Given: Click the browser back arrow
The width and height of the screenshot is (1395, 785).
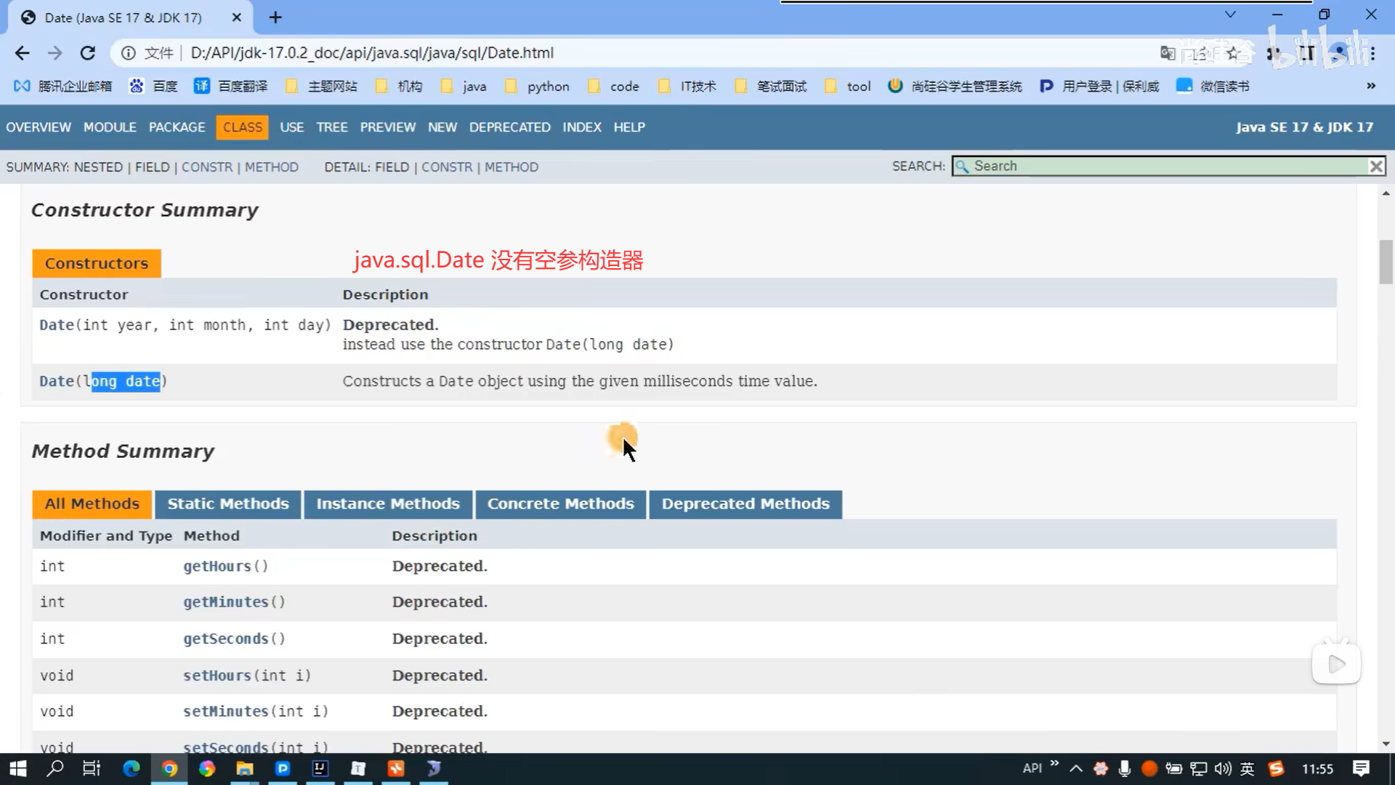Looking at the screenshot, I should point(23,53).
